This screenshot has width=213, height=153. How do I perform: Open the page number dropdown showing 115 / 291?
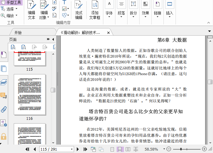point(72,149)
